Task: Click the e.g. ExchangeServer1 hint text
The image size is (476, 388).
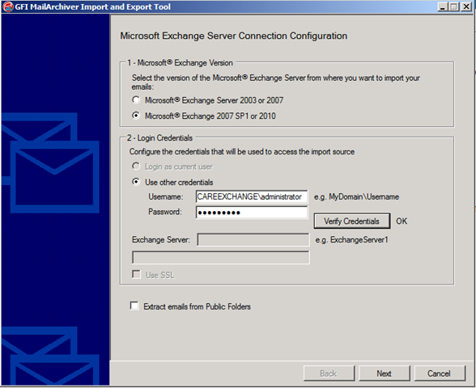Action: coord(352,240)
